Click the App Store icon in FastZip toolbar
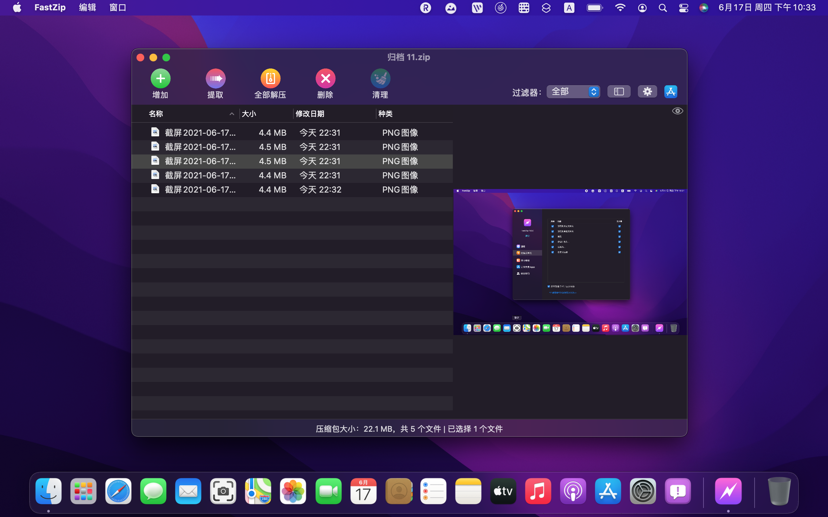 pyautogui.click(x=670, y=91)
